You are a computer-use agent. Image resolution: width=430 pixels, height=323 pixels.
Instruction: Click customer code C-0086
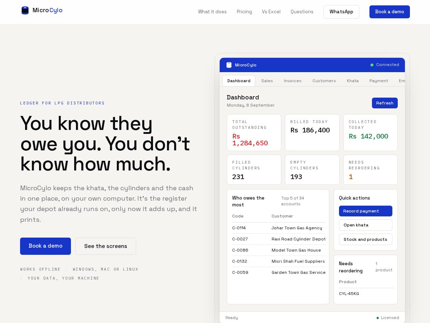(x=240, y=250)
